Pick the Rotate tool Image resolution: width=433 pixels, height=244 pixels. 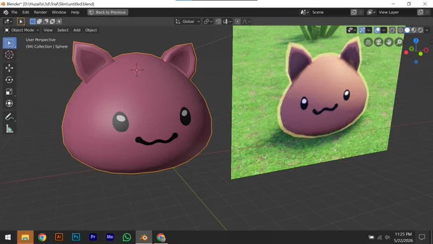coord(10,80)
